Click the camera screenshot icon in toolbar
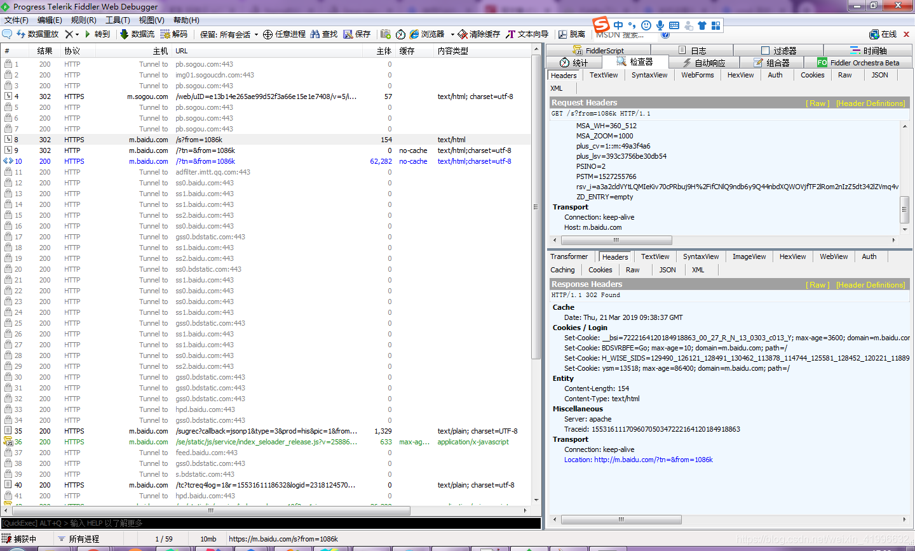This screenshot has height=551, width=915. click(x=386, y=34)
